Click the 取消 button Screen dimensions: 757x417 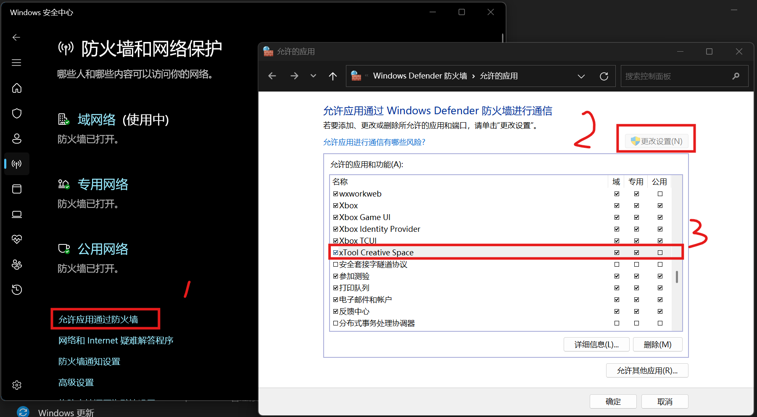[x=665, y=401]
